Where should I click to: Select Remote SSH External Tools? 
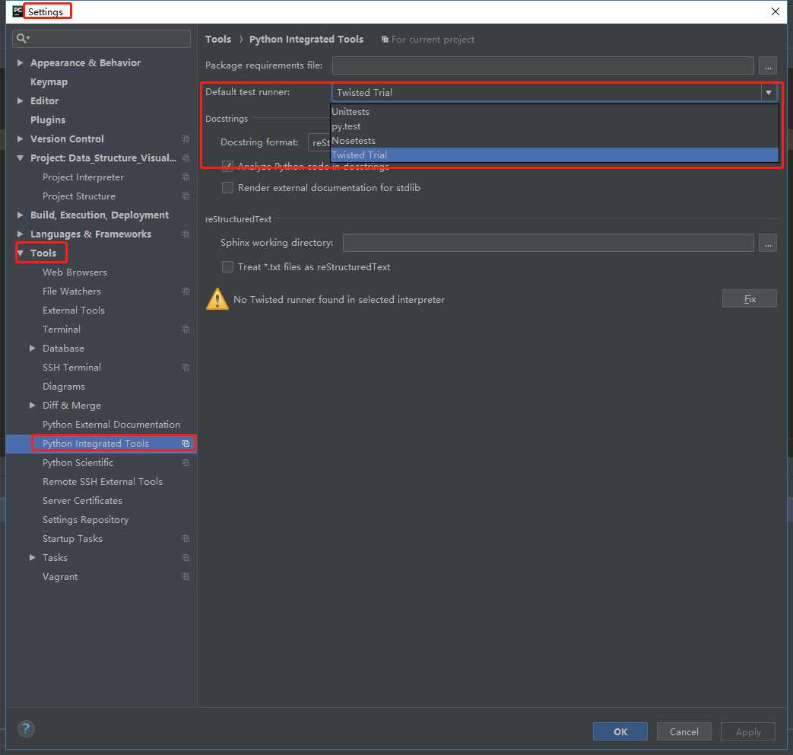click(103, 482)
